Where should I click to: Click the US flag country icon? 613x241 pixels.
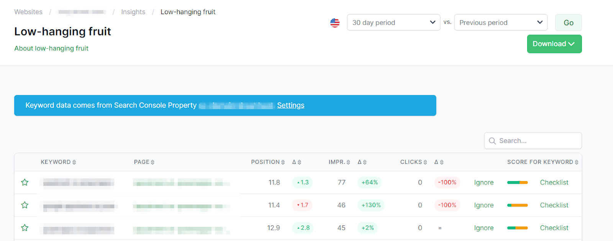(335, 23)
